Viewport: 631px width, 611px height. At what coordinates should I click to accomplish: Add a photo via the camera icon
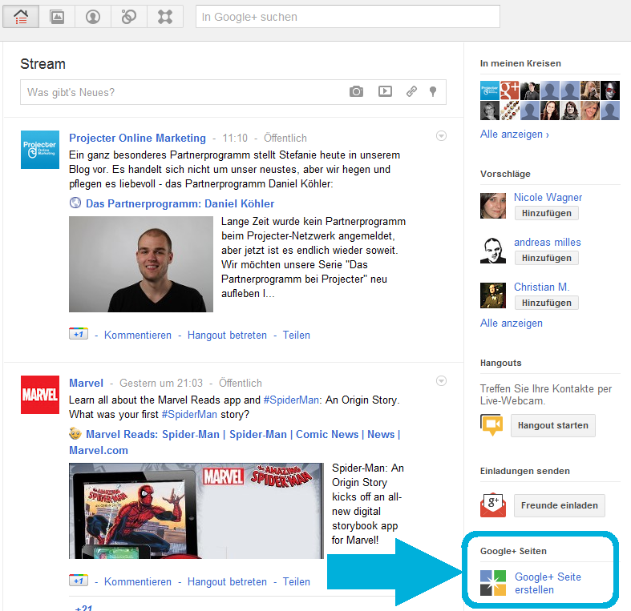[356, 91]
